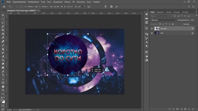Viewport: 198px width, 111px height.
Task: Click the opacity 100% value field
Action: (x=192, y=20)
